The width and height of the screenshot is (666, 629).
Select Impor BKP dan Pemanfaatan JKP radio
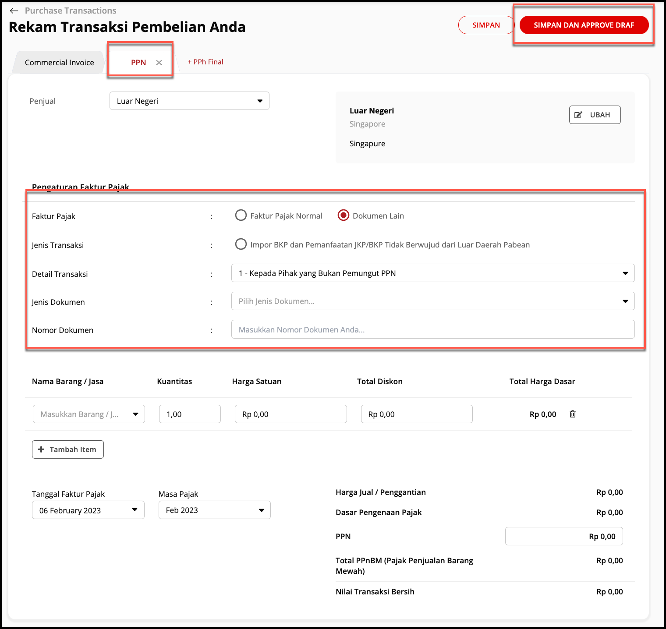[241, 244]
